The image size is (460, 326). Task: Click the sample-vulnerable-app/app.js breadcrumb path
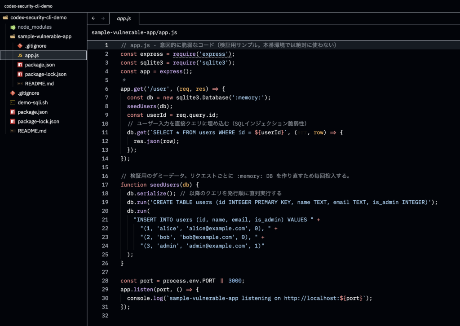(134, 32)
